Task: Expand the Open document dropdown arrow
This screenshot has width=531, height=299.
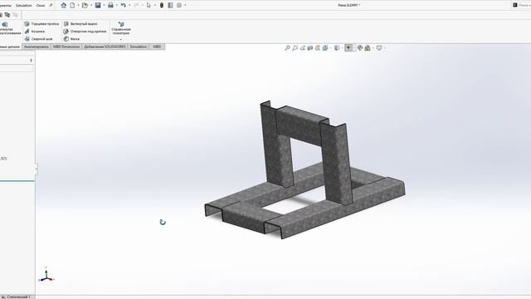Action: coord(91,5)
